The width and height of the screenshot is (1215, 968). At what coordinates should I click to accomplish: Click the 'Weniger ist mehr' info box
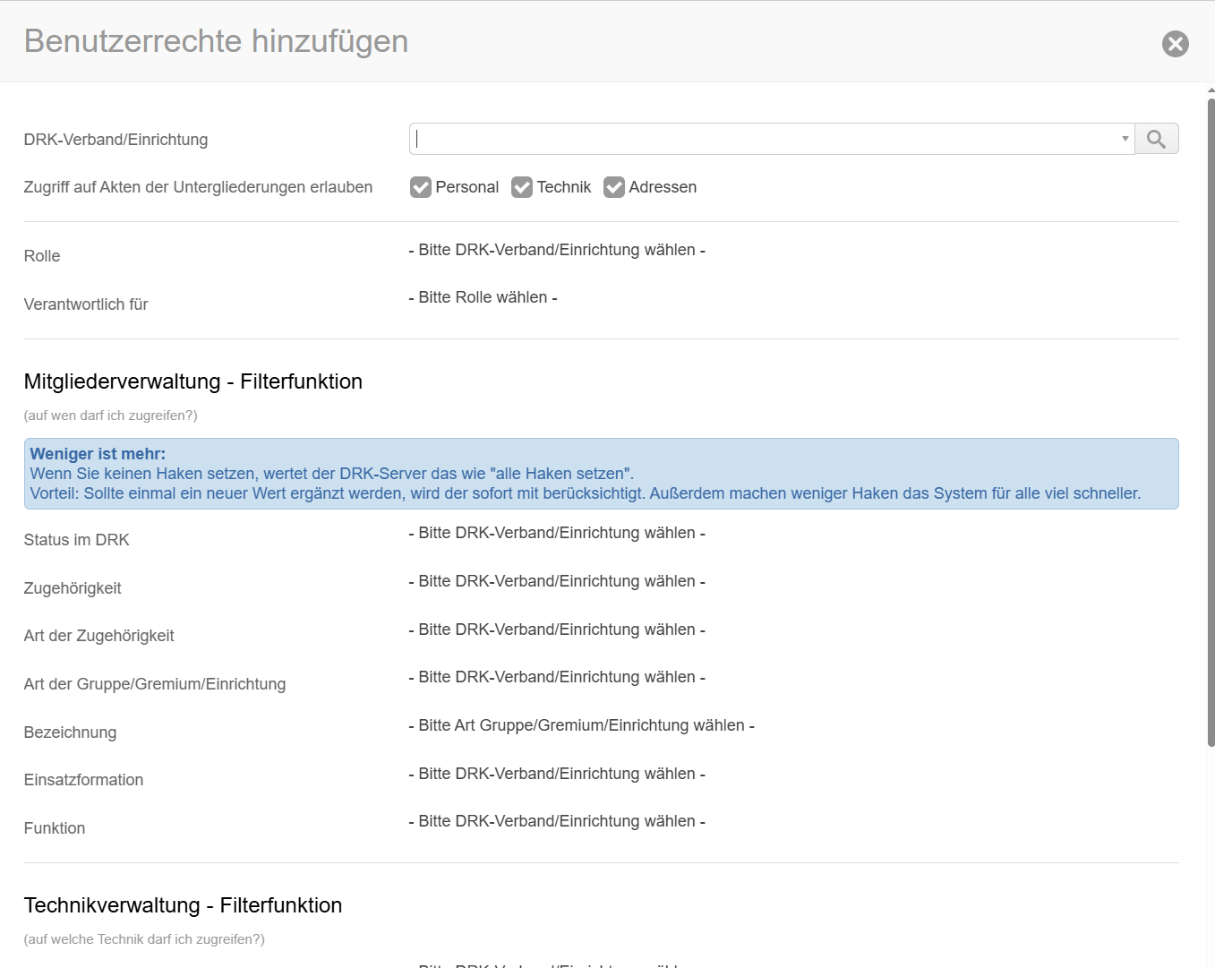coord(601,474)
